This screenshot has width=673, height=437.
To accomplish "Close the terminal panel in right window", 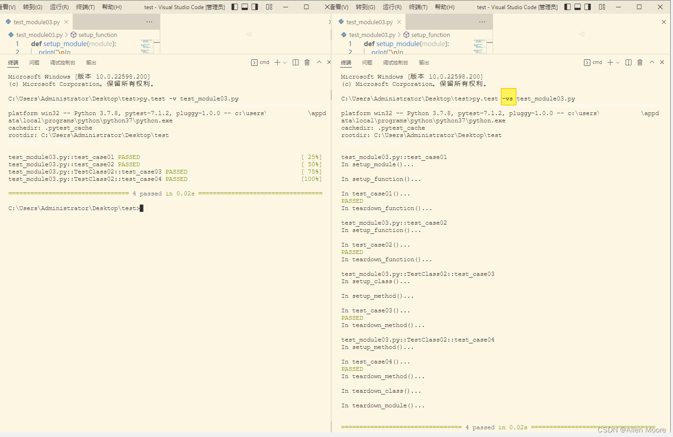I will pyautogui.click(x=662, y=63).
